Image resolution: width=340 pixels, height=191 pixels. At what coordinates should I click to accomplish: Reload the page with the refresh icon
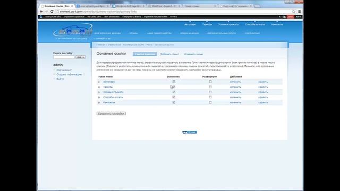pos(52,12)
